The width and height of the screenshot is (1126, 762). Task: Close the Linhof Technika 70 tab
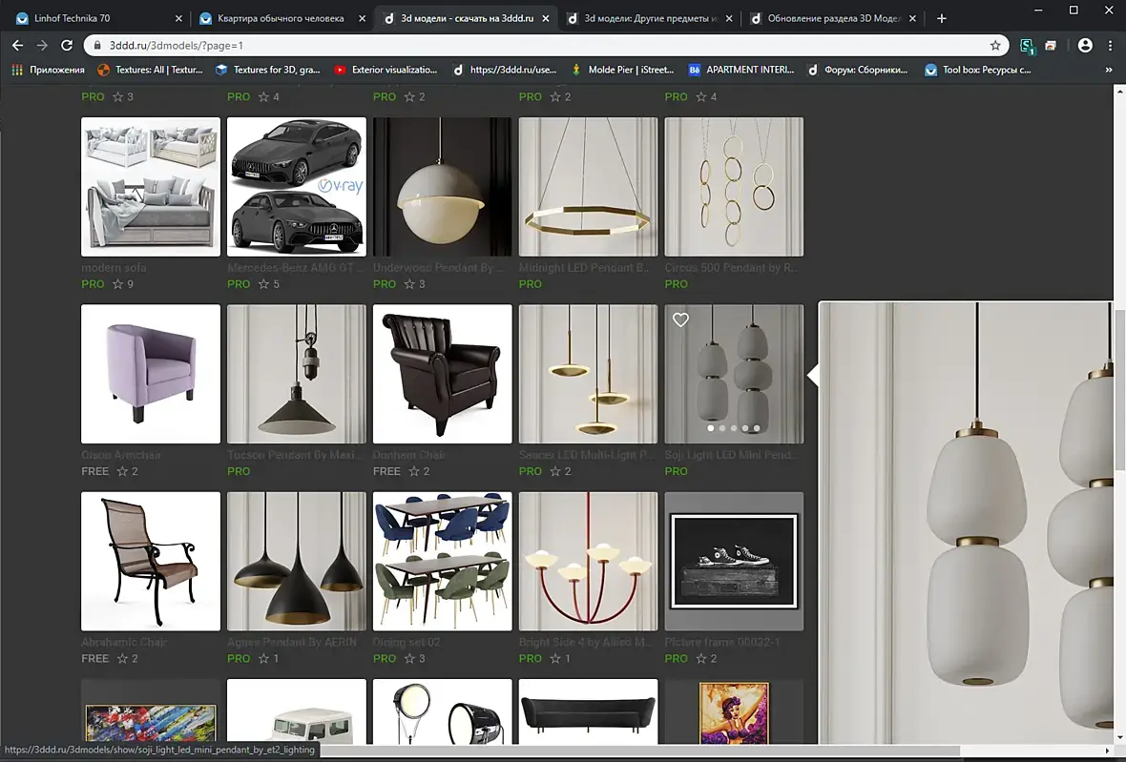[178, 19]
